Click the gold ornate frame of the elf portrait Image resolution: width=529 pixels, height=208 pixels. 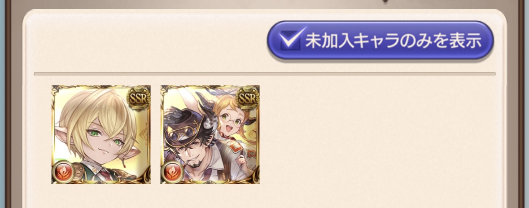[x=53, y=134]
